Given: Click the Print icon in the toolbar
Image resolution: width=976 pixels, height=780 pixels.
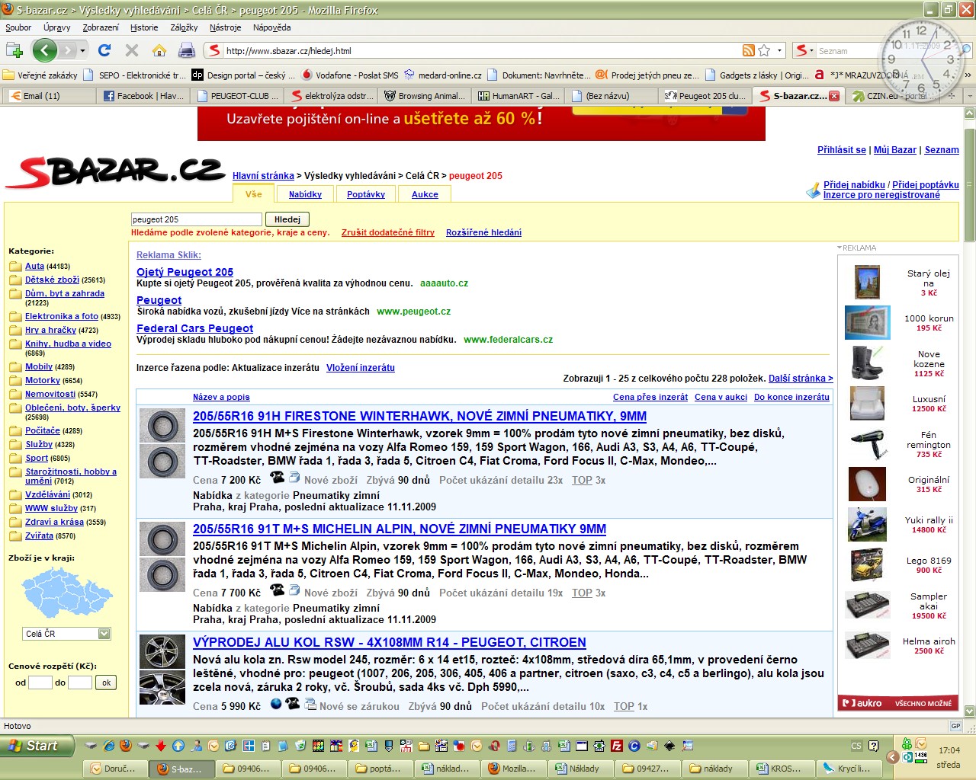Looking at the screenshot, I should [x=186, y=51].
